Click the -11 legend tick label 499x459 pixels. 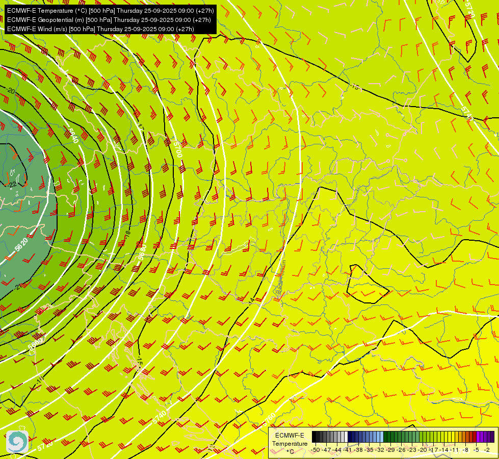tap(454, 450)
